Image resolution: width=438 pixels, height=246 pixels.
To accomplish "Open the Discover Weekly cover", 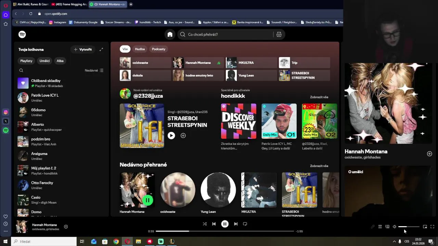I will [x=239, y=121].
